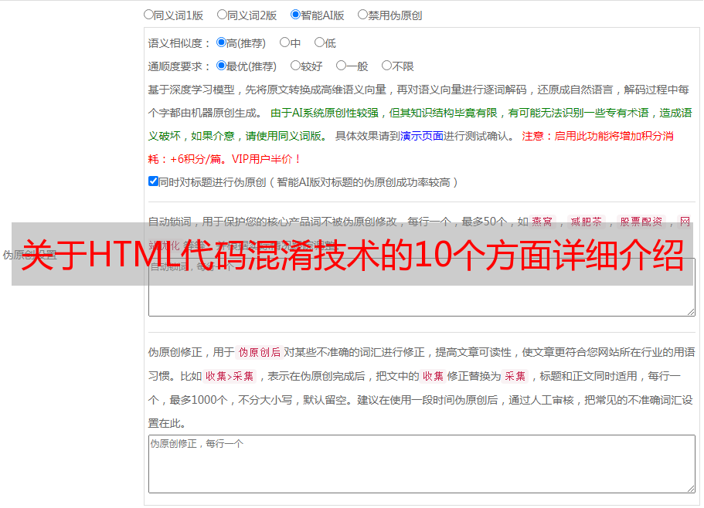Click the 伪原创后 highlighted tag
The image size is (704, 508).
click(259, 352)
